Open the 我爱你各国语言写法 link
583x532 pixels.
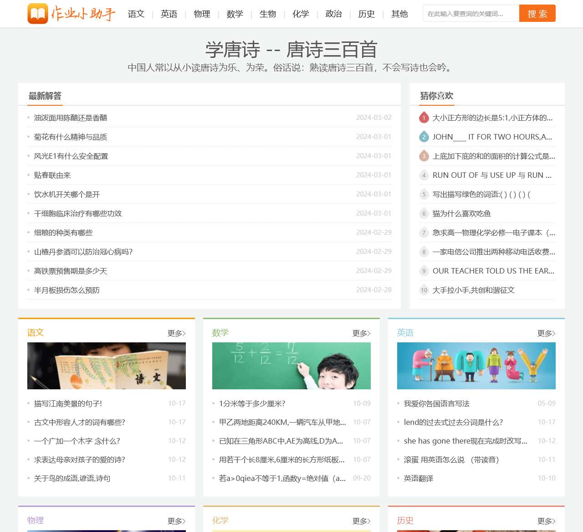coord(437,403)
